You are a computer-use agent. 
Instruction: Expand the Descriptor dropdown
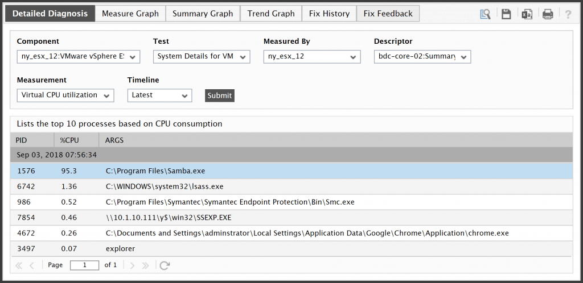pyautogui.click(x=422, y=57)
